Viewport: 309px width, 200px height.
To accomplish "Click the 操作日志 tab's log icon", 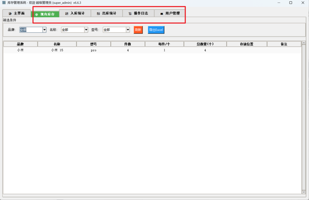I will pyautogui.click(x=130, y=13).
